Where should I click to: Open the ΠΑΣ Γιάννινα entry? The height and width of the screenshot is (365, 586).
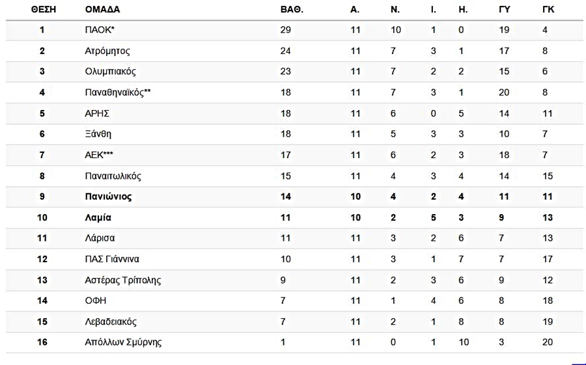[112, 259]
